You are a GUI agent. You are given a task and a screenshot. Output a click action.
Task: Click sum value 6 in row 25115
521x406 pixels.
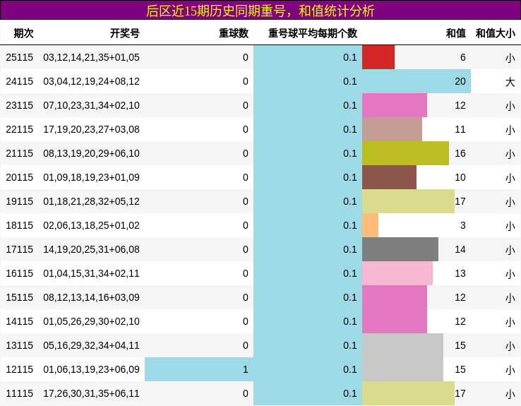coord(463,57)
